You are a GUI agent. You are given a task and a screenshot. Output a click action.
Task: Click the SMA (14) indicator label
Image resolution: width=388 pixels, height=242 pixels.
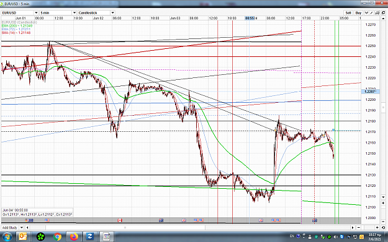coord(16,33)
